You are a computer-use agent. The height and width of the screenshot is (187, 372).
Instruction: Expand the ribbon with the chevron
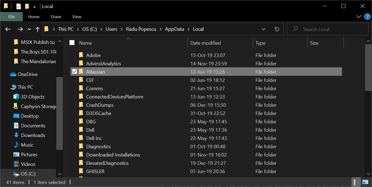pos(359,17)
